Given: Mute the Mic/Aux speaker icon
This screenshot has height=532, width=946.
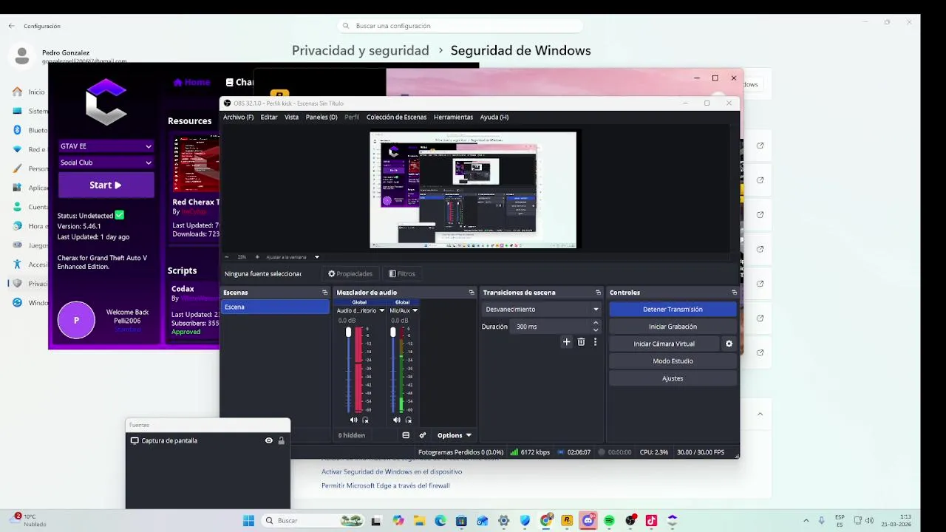Looking at the screenshot, I should pos(397,420).
